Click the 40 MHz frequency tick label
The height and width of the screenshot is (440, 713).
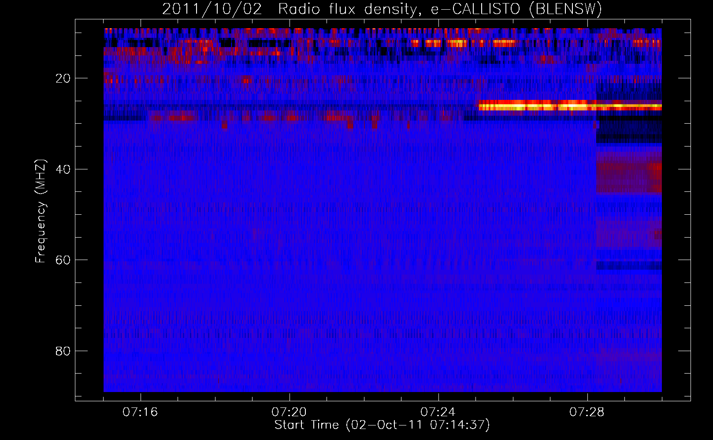63,169
